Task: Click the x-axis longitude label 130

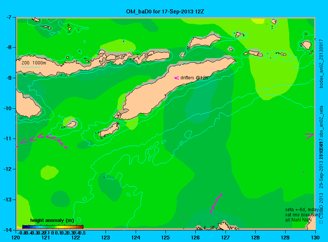Action: tap(315, 238)
